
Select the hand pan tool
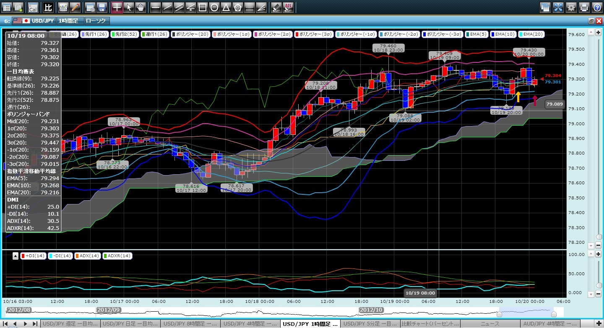coord(141,7)
